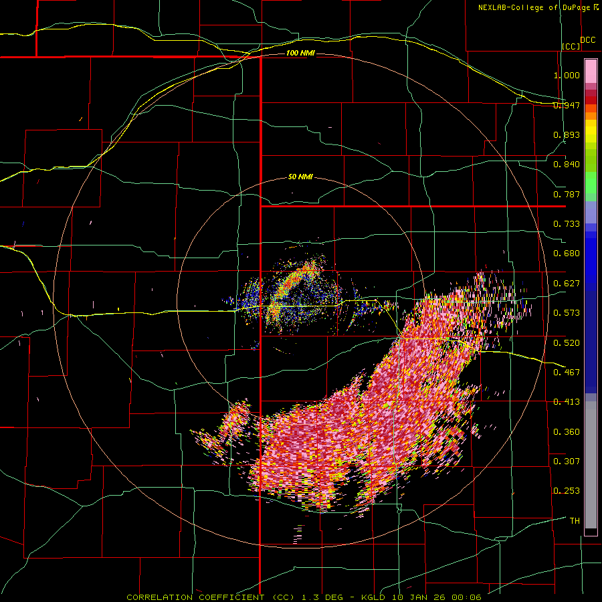Click the Correlation Coefficient caption at bottom

pos(304,597)
